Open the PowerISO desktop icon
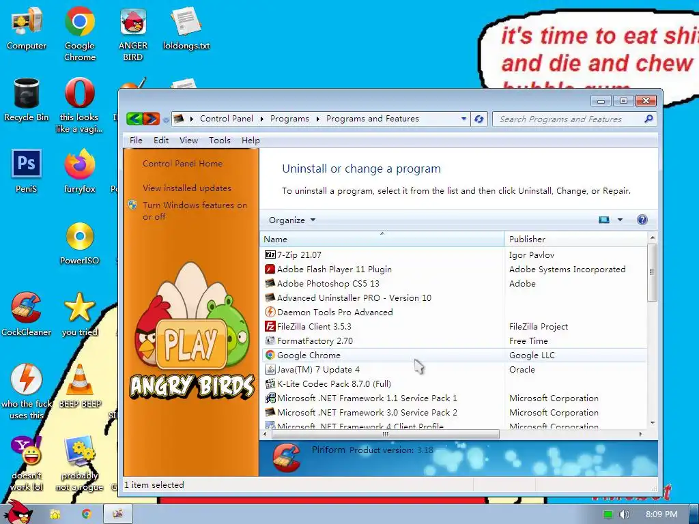Viewport: 699px width, 524px height. pos(79,243)
